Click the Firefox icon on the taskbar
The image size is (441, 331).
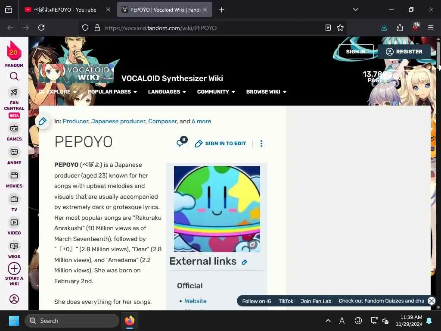129,321
